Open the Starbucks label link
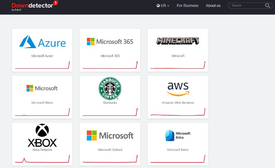Image resolution: width=275 pixels, height=168 pixels. (110, 103)
